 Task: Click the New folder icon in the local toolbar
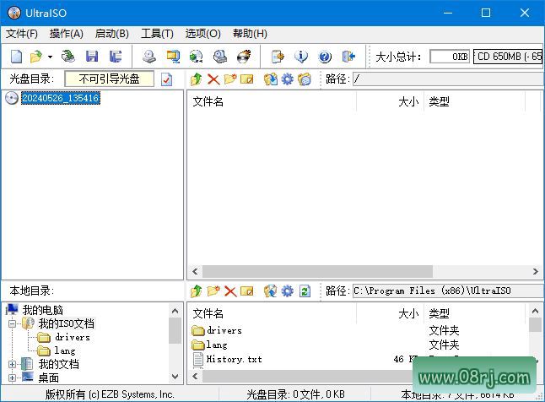(x=213, y=291)
